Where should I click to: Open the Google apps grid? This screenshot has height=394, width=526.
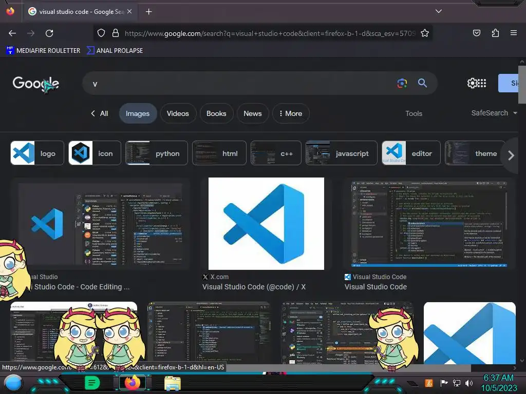pos(482,83)
